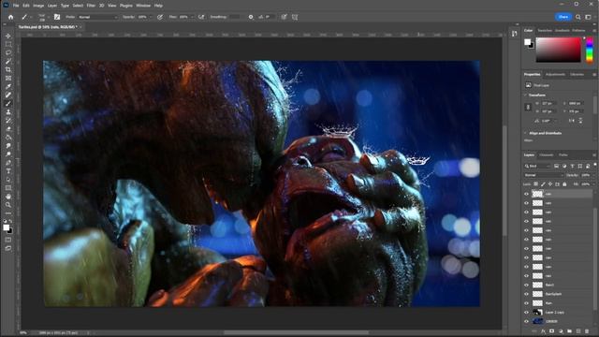Hide the RainSplash layer
Screen dimensions: 599x337
[x=526, y=294]
